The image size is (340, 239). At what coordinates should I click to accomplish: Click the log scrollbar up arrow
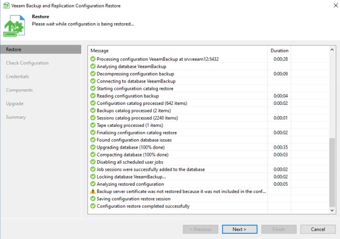pyautogui.click(x=332, y=50)
